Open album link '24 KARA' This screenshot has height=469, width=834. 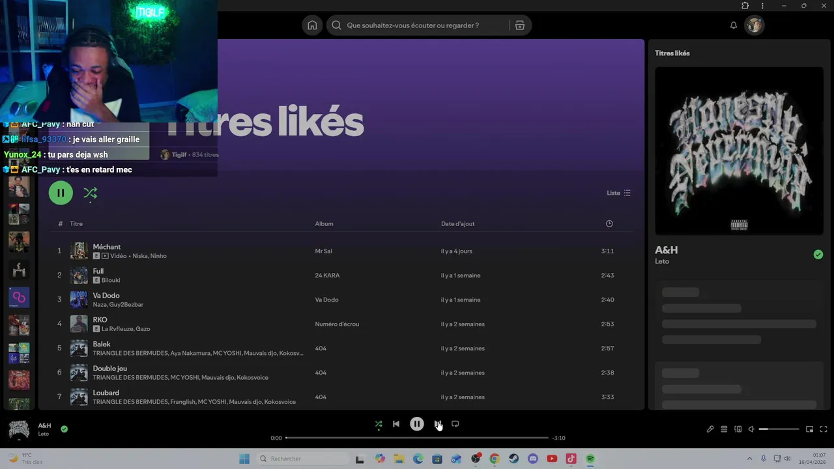327,276
